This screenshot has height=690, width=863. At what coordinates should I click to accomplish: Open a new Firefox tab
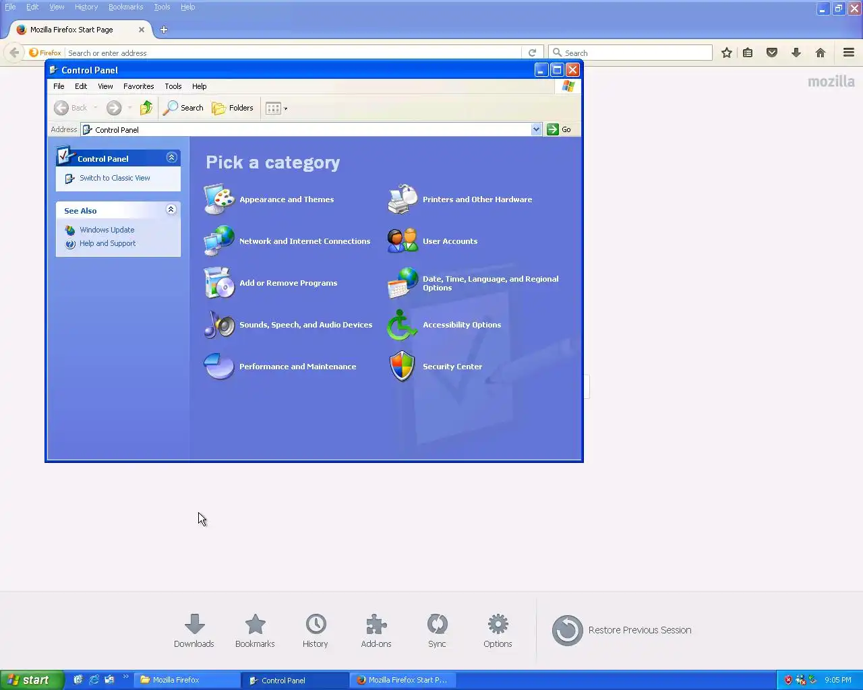(164, 30)
